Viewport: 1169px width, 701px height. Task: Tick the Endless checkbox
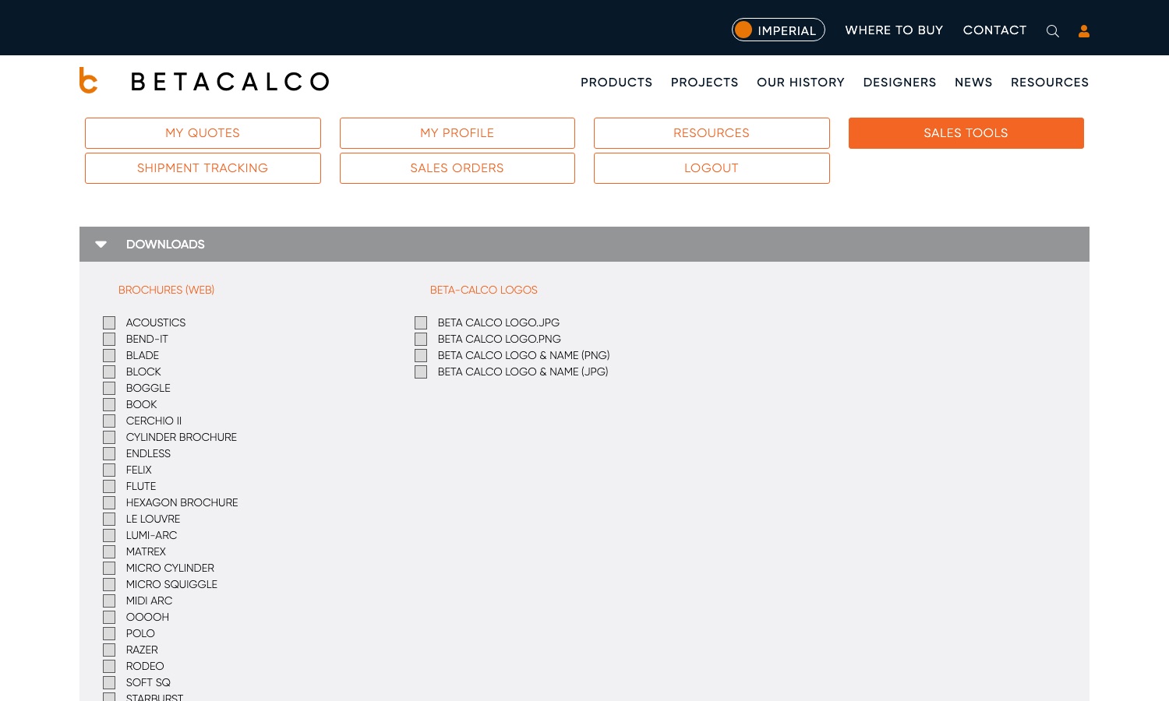click(x=109, y=453)
